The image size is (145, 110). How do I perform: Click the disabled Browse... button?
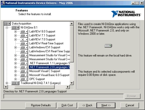133,96
